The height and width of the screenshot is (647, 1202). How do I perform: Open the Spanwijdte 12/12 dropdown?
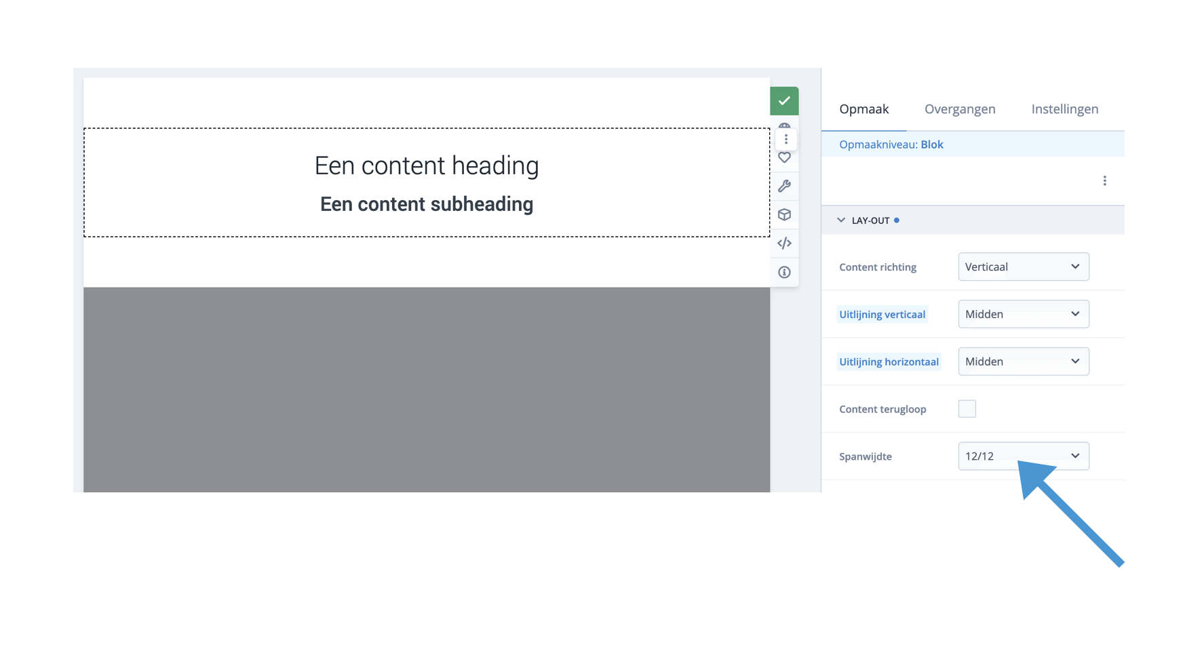(1023, 456)
